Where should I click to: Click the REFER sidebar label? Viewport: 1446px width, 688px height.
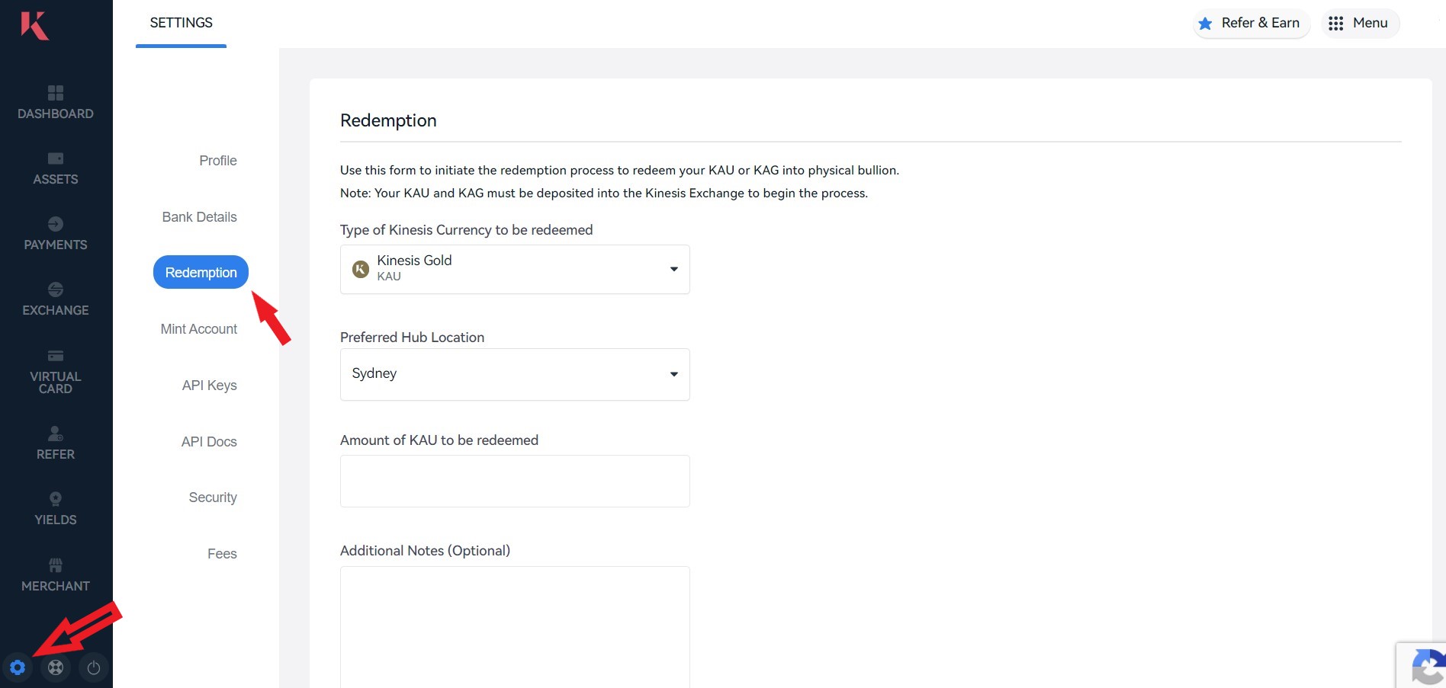coord(56,454)
